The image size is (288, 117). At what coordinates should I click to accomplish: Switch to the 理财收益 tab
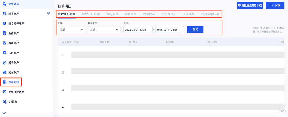coord(149,14)
